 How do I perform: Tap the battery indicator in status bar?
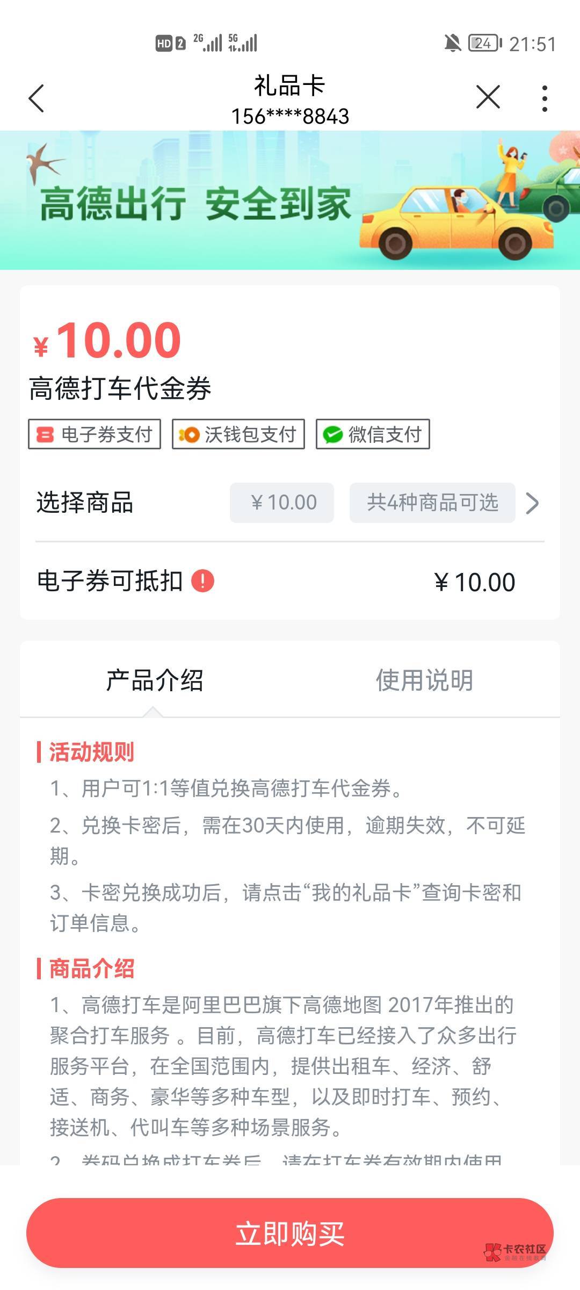(x=484, y=43)
